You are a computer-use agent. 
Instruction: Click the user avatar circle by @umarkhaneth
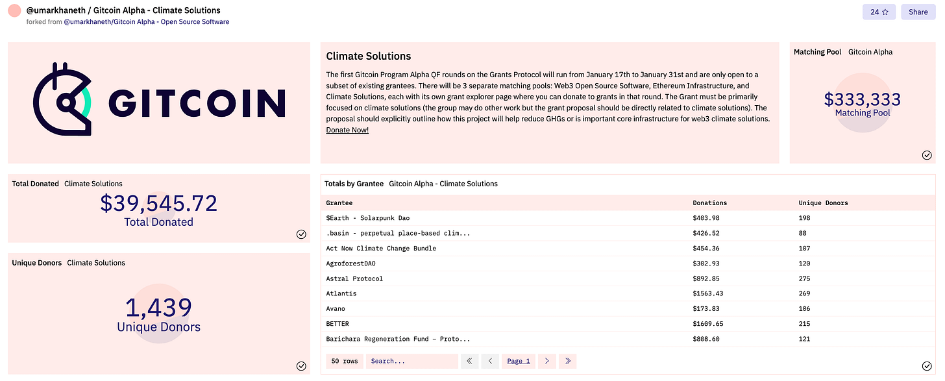click(14, 11)
